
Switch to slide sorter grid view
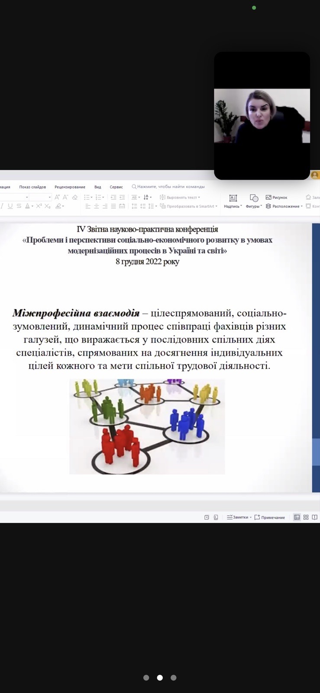(x=306, y=517)
